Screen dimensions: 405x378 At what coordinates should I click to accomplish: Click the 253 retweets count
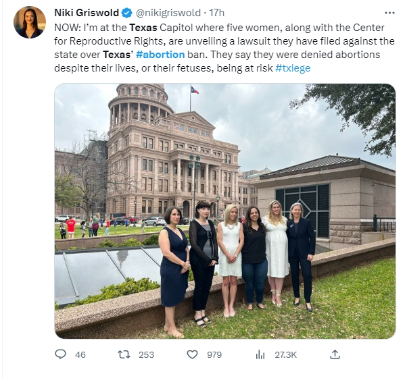[x=146, y=355]
